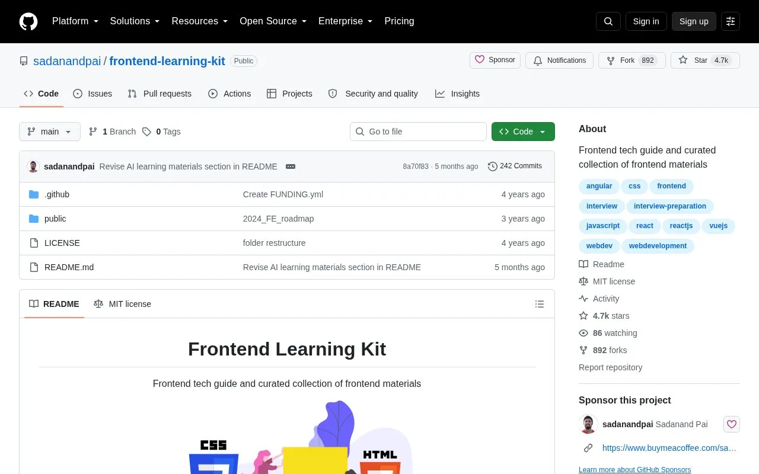This screenshot has width=759, height=474.
Task: Expand the green Code dropdown
Action: pos(523,132)
